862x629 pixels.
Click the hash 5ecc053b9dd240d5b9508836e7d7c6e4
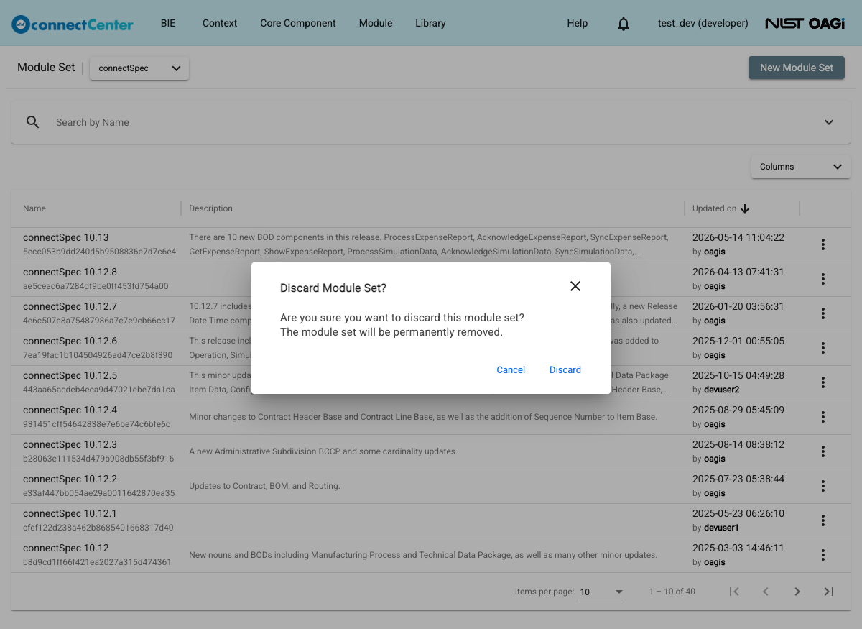click(x=99, y=252)
